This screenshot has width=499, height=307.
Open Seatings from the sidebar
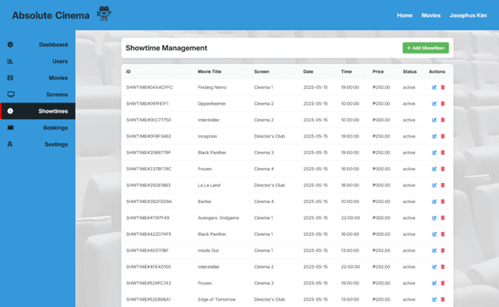pyautogui.click(x=38, y=144)
